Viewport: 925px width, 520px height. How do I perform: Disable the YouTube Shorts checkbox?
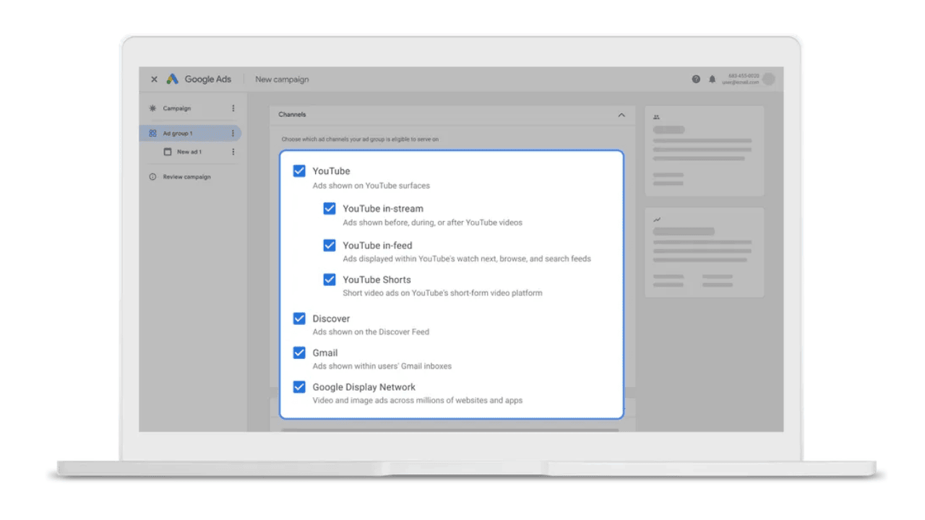330,279
